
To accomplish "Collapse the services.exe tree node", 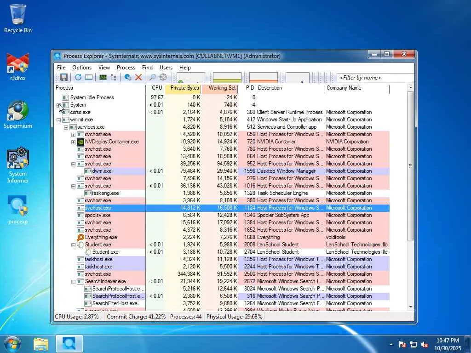I will [x=66, y=127].
